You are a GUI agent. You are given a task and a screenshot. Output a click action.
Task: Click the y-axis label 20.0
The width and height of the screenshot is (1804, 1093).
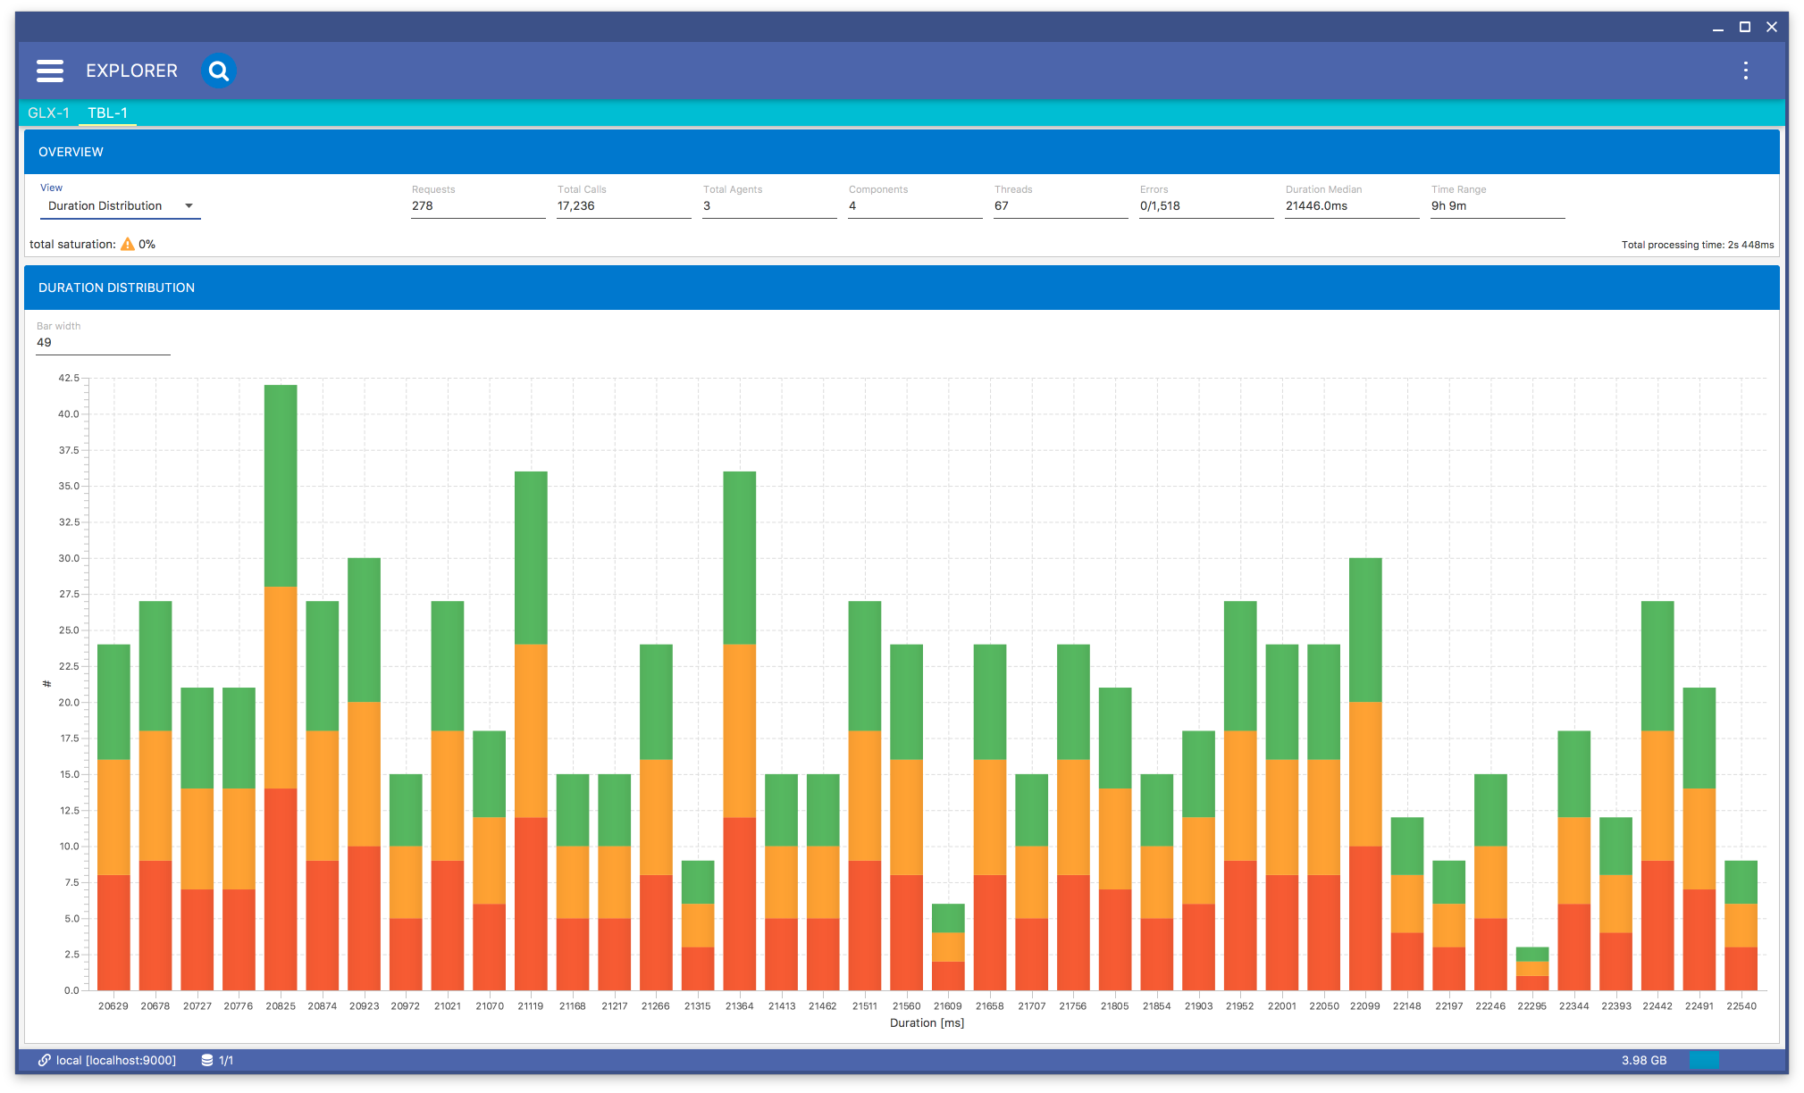coord(69,702)
